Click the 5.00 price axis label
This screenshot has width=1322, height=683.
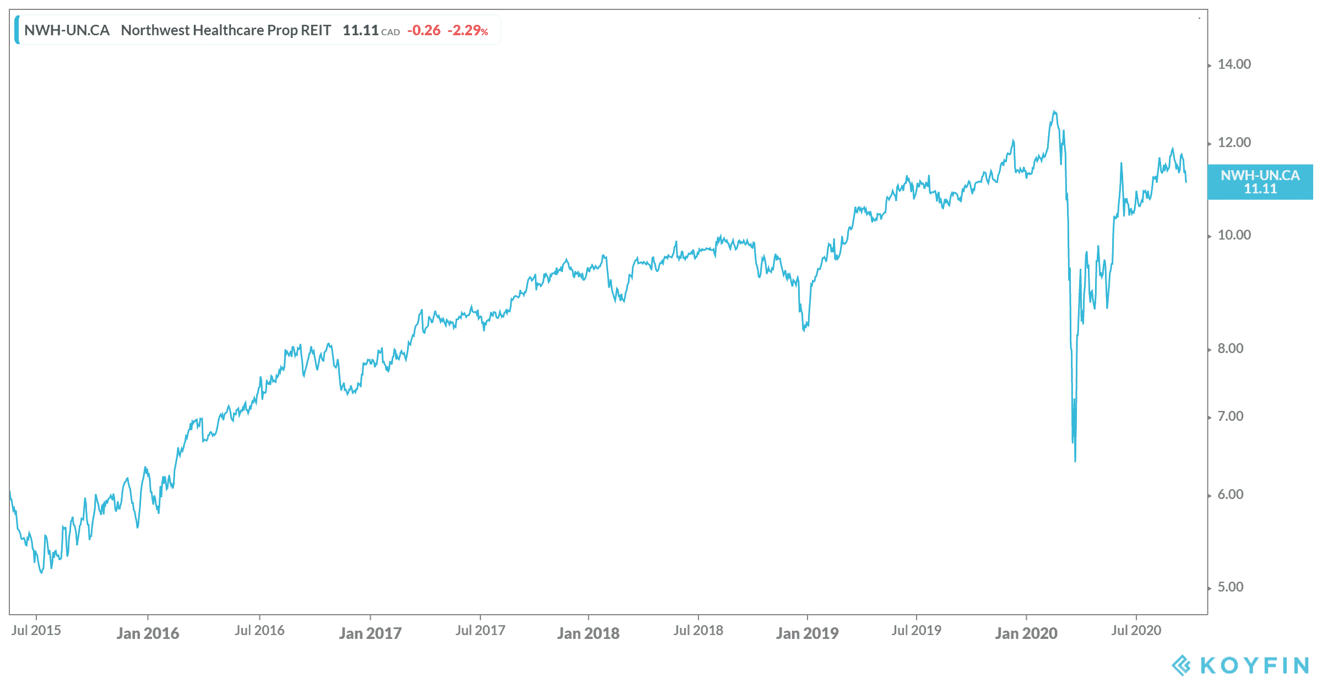(x=1230, y=587)
